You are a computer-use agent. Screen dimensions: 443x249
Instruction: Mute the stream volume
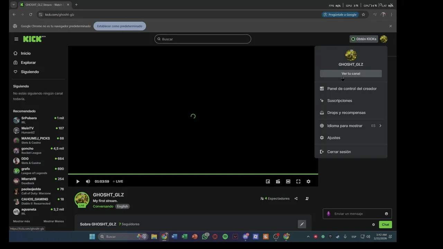click(88, 182)
